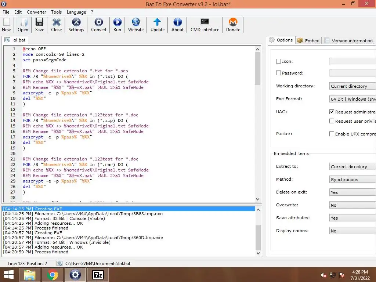Check Request user privileges
This screenshot has height=282, width=376.
point(332,121)
